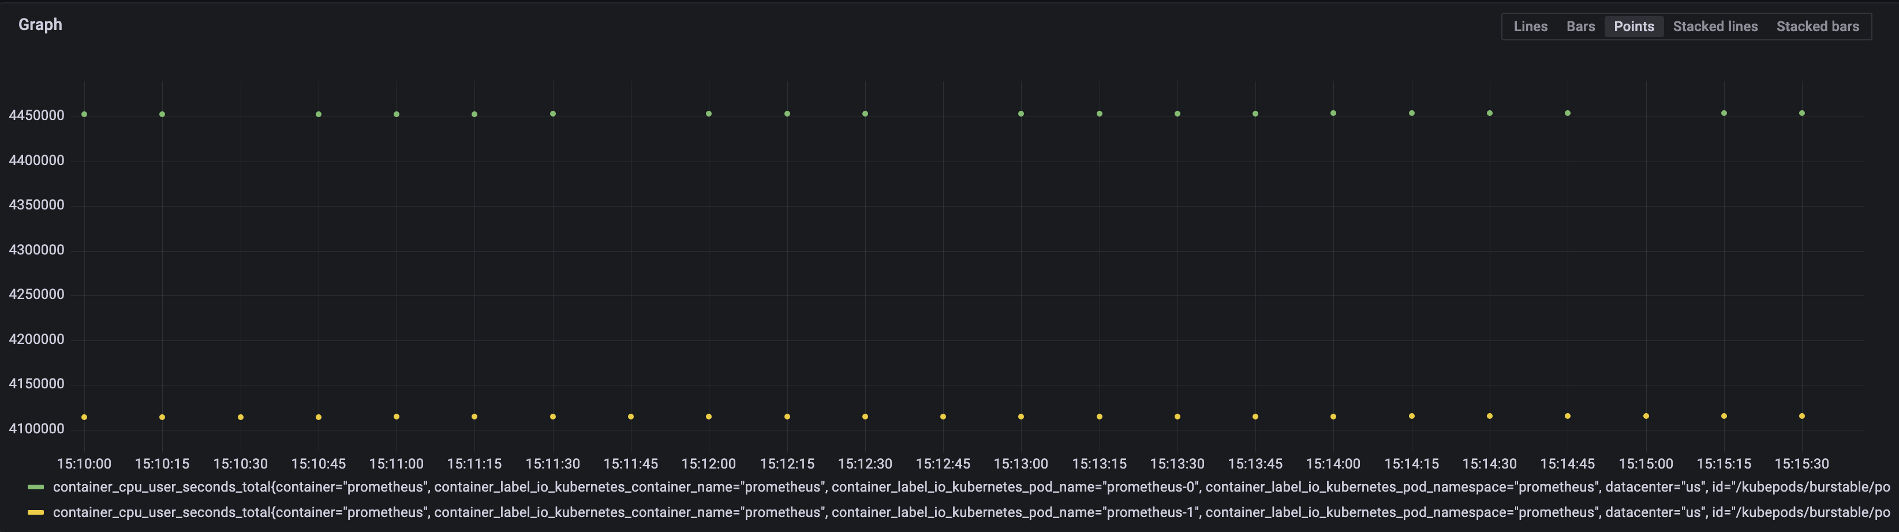Select the green data point at 15:10:00
1899x532 pixels.
tap(84, 114)
